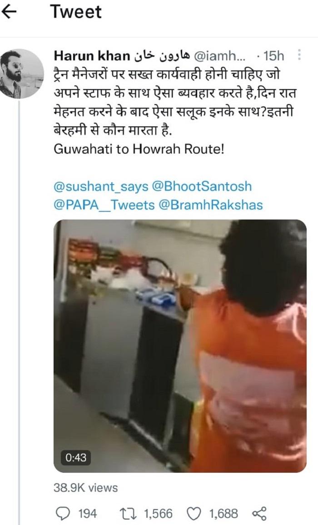Open the 15h timestamp link
The image size is (318, 525).
pos(273,56)
